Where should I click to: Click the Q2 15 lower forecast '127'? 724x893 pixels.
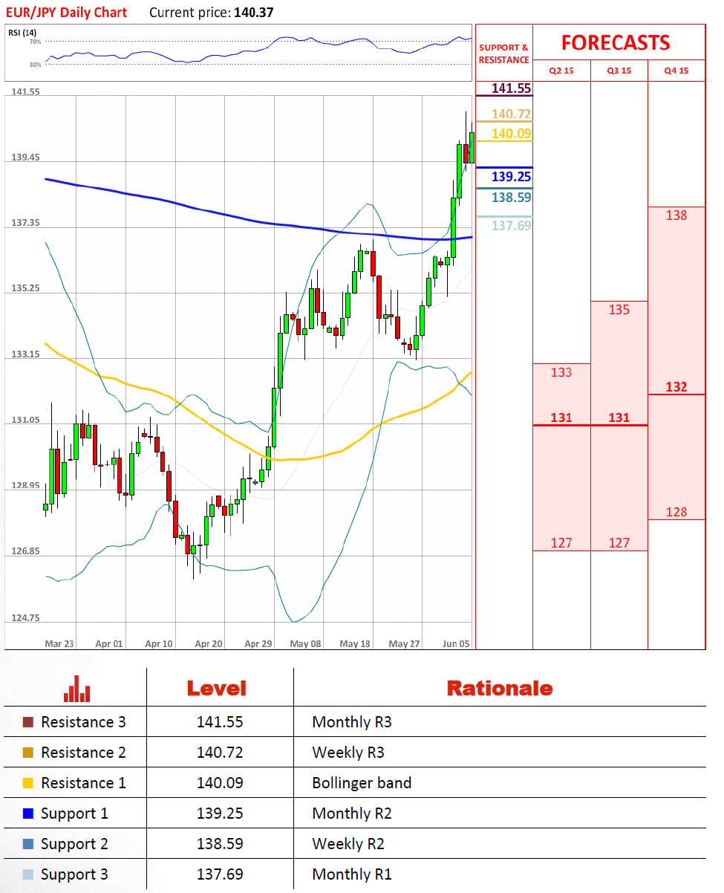coord(561,543)
